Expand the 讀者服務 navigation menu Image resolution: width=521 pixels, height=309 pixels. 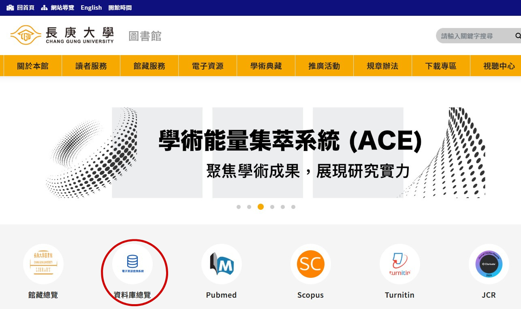91,66
